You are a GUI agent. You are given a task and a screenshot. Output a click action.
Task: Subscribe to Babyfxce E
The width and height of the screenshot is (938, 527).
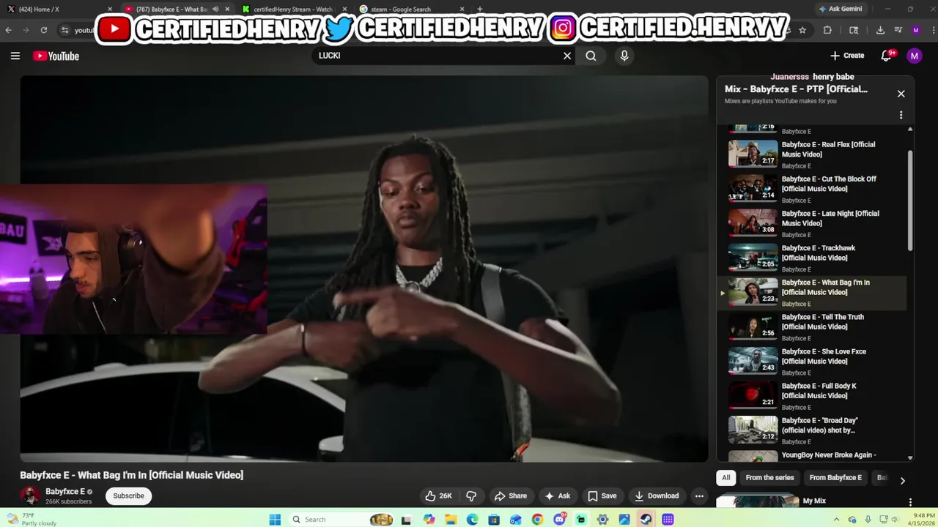pyautogui.click(x=128, y=496)
